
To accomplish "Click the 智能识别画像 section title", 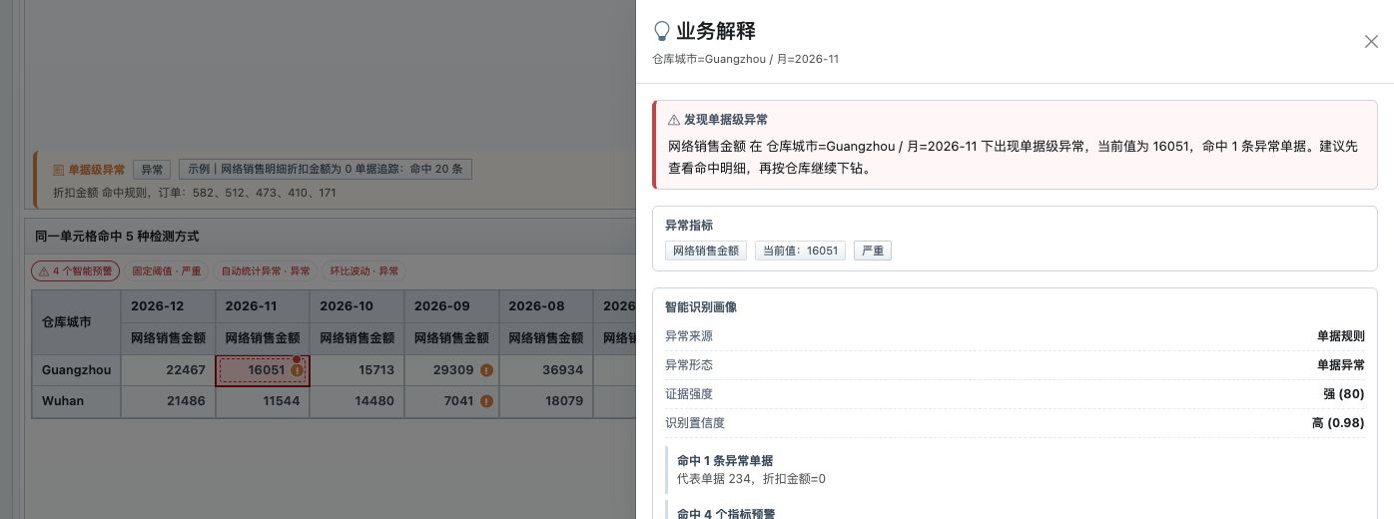I will pyautogui.click(x=701, y=307).
